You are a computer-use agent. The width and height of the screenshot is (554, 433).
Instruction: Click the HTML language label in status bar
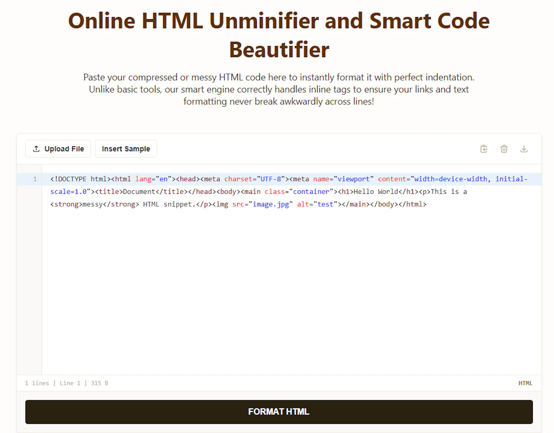(525, 383)
